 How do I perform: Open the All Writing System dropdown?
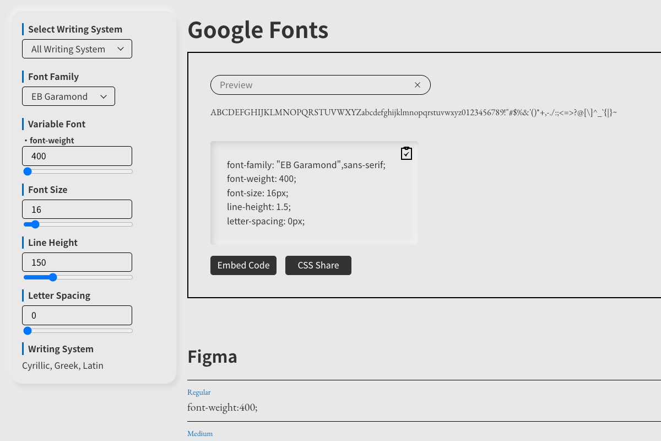(77, 49)
